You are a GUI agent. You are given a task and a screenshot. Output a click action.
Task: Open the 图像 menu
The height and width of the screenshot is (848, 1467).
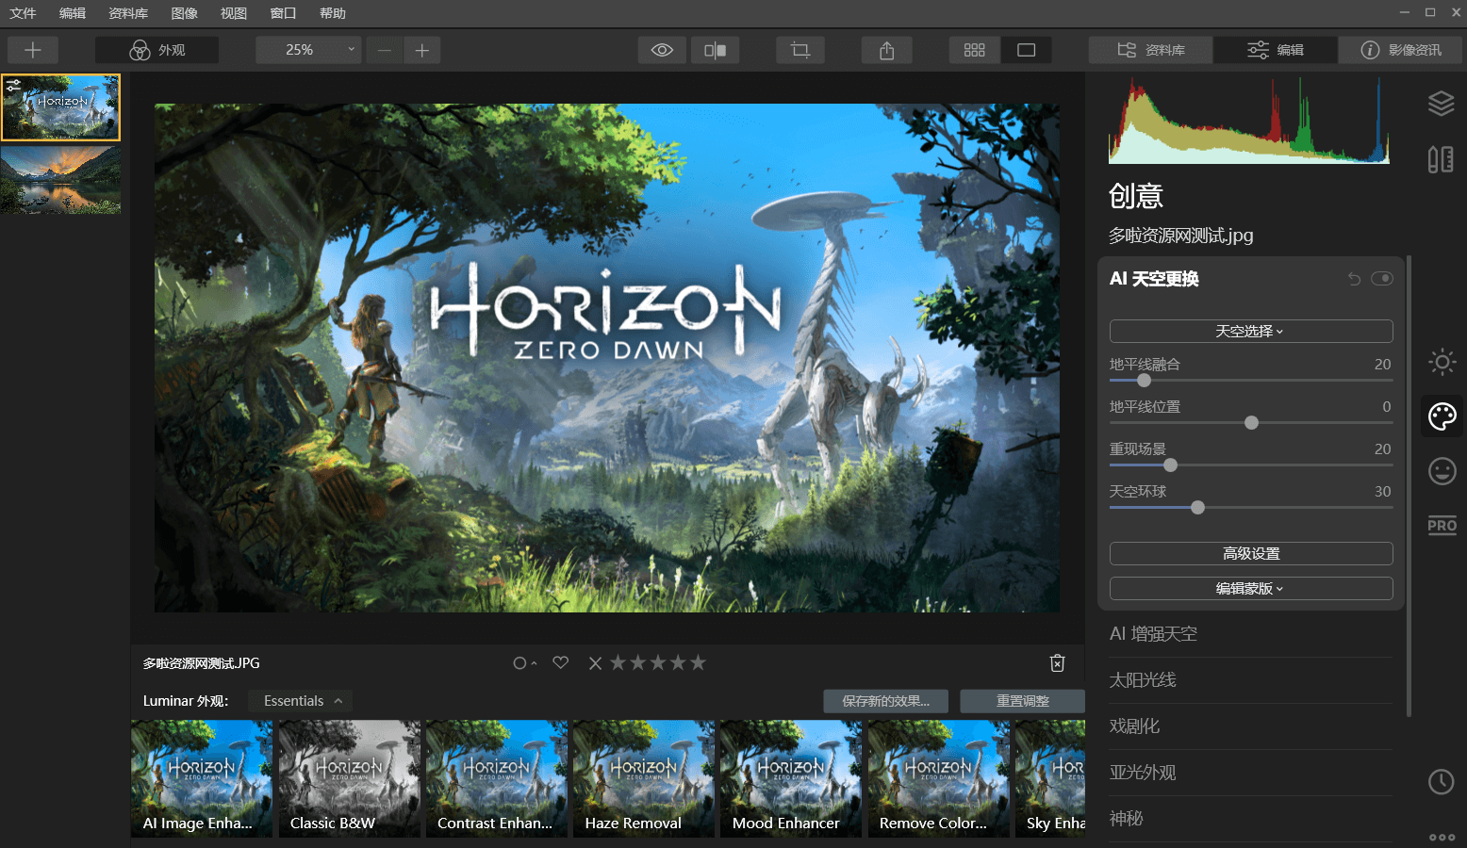tap(185, 13)
